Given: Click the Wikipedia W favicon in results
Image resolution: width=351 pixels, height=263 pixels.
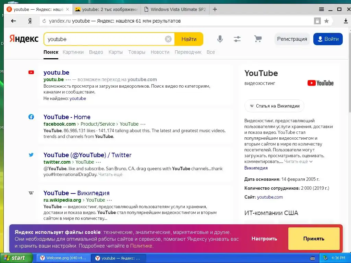Looking at the screenshot, I should (x=31, y=193).
